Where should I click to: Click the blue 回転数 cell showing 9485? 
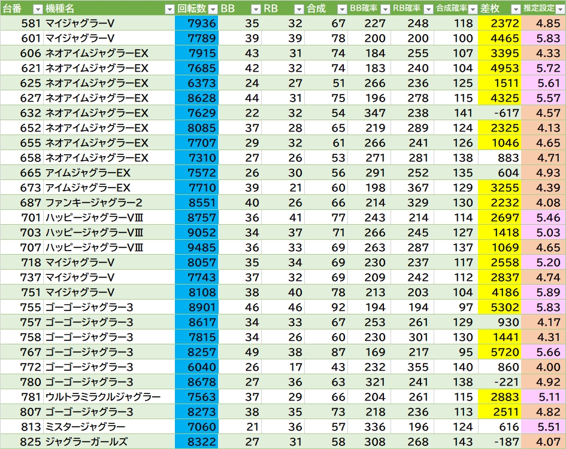pyautogui.click(x=197, y=248)
